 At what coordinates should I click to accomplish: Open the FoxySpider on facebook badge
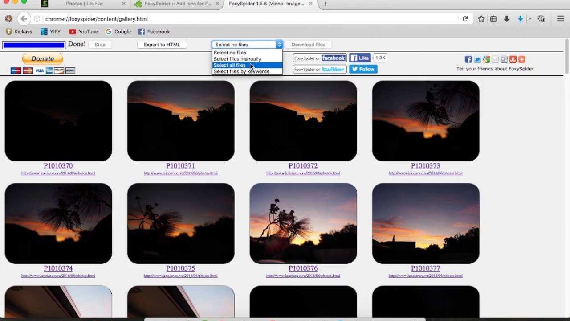(x=320, y=58)
